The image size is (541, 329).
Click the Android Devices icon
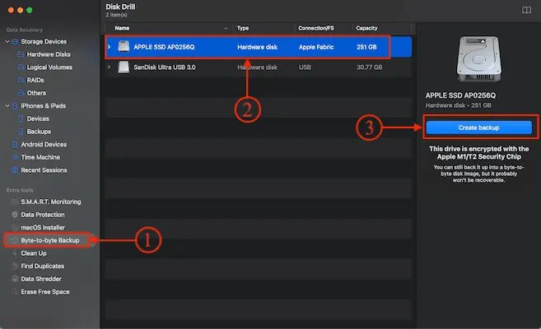click(15, 144)
